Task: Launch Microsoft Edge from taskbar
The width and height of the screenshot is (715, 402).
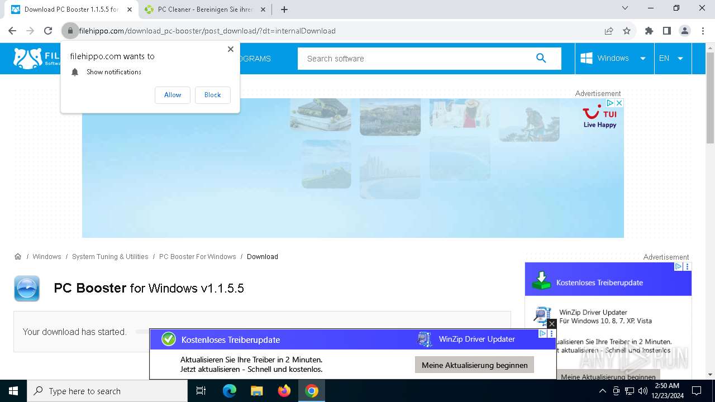Action: 230,391
